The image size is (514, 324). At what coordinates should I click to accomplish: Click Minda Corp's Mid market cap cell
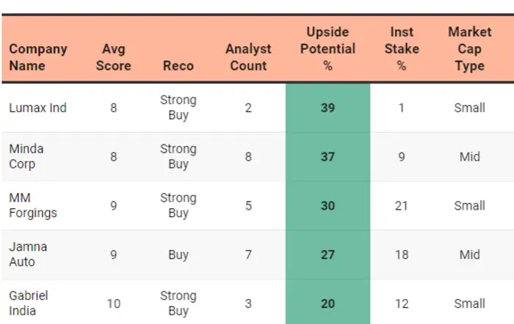coord(469,157)
